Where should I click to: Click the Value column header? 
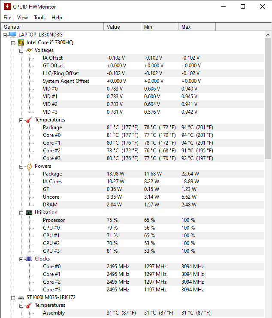[122, 27]
